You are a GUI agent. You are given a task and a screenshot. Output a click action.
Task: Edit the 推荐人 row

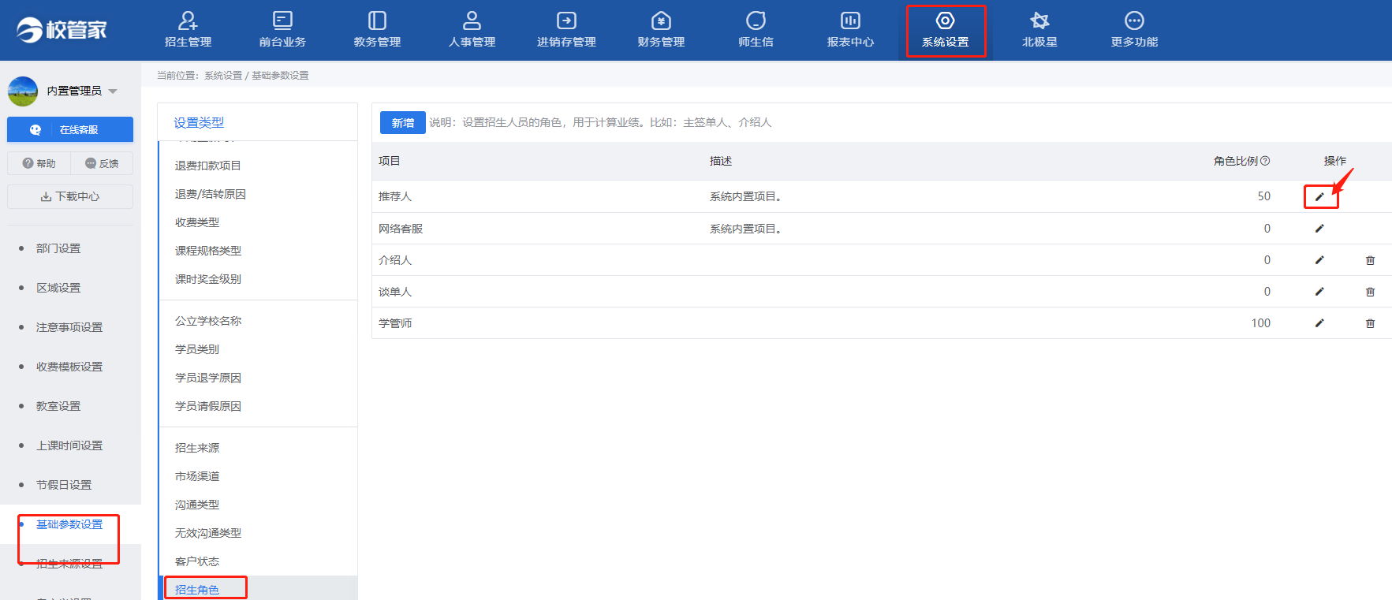tap(1319, 196)
